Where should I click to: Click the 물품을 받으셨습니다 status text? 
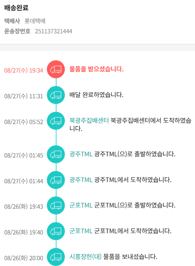coord(96,69)
